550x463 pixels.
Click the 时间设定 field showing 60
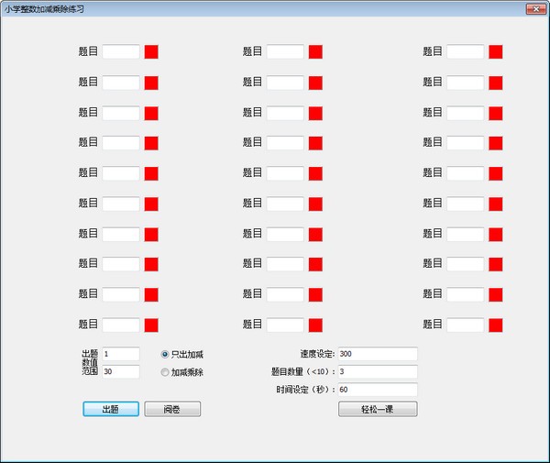pos(377,390)
